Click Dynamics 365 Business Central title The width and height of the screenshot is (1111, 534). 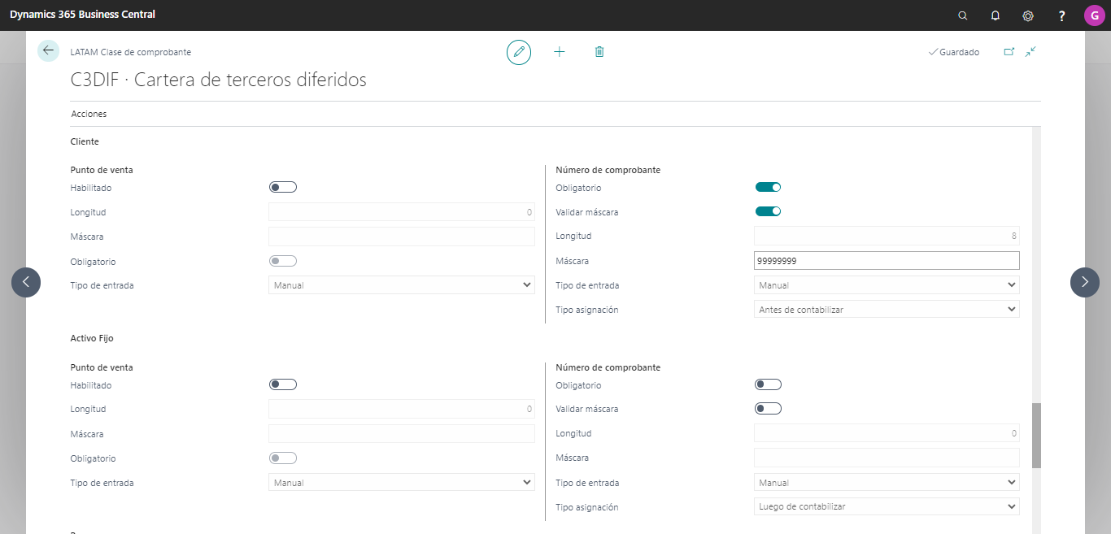click(x=82, y=15)
